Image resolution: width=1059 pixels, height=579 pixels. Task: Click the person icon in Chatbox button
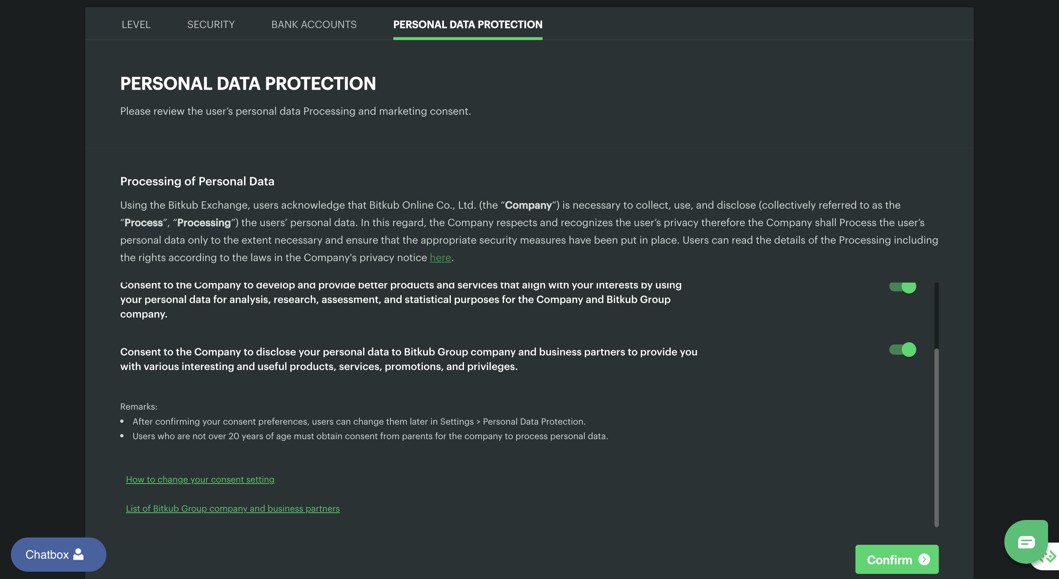pos(78,554)
